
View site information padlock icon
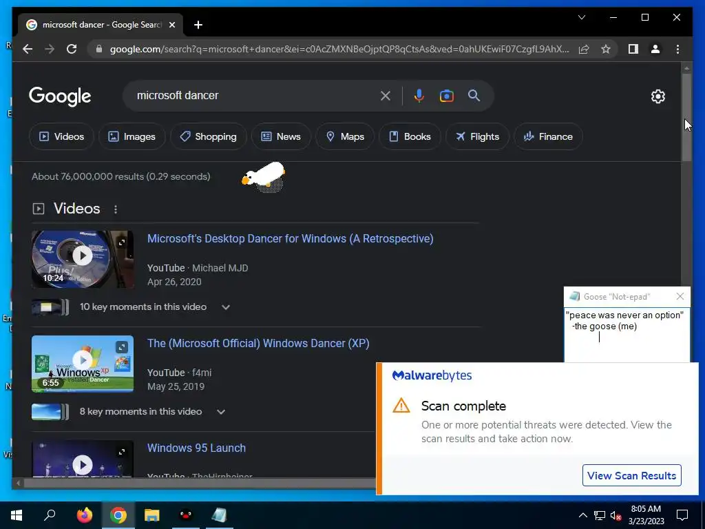click(99, 49)
